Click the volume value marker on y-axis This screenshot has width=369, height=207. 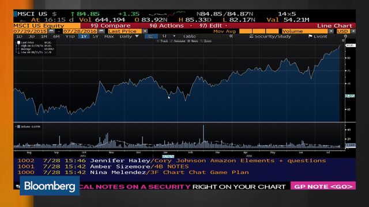[x=351, y=145]
